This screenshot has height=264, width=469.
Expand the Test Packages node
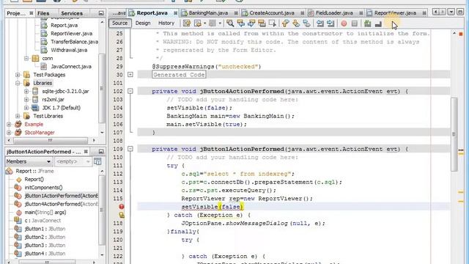[x=18, y=75]
